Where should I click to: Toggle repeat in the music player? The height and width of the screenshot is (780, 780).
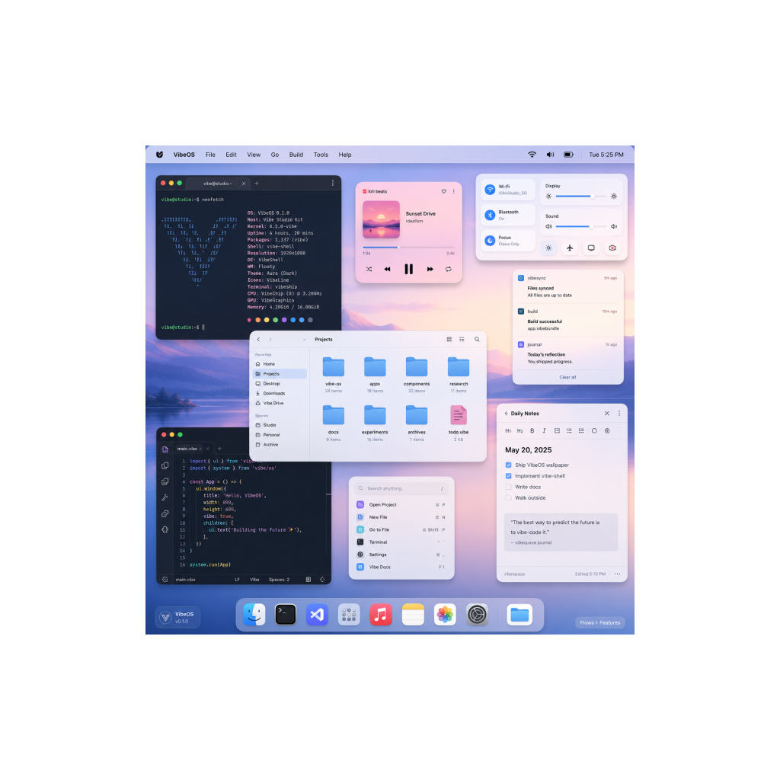coord(448,269)
